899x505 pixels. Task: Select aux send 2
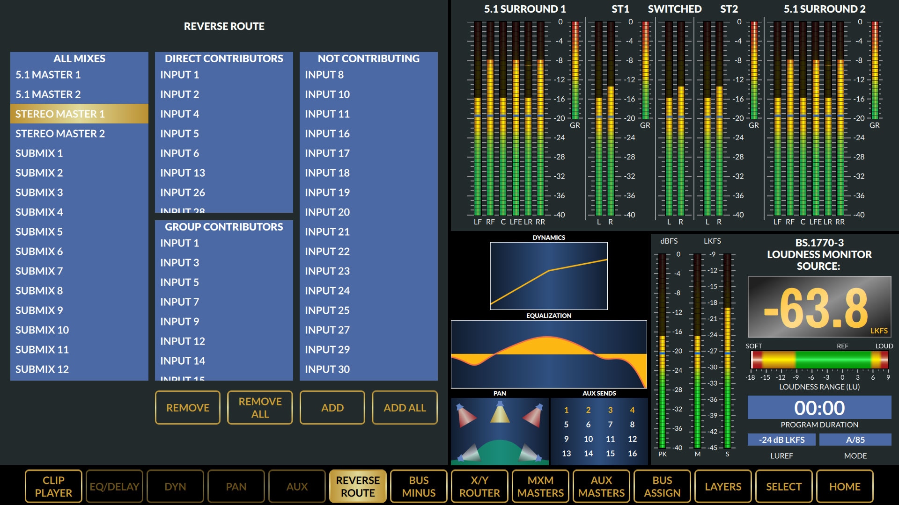pyautogui.click(x=588, y=410)
